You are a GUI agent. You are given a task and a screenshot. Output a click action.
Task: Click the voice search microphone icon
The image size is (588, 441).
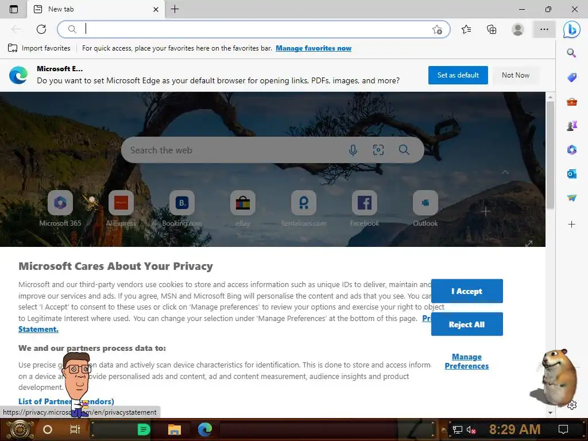tap(353, 150)
